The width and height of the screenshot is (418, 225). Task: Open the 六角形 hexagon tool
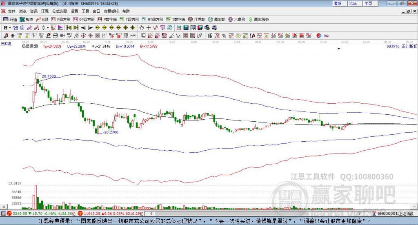coord(237,20)
